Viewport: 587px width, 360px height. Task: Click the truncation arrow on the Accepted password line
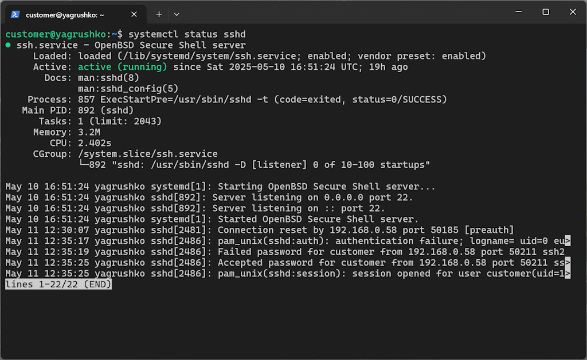tap(568, 263)
